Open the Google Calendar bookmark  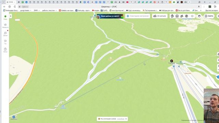click(11, 11)
